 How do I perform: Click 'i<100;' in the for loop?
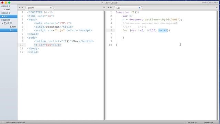[x=152, y=30]
